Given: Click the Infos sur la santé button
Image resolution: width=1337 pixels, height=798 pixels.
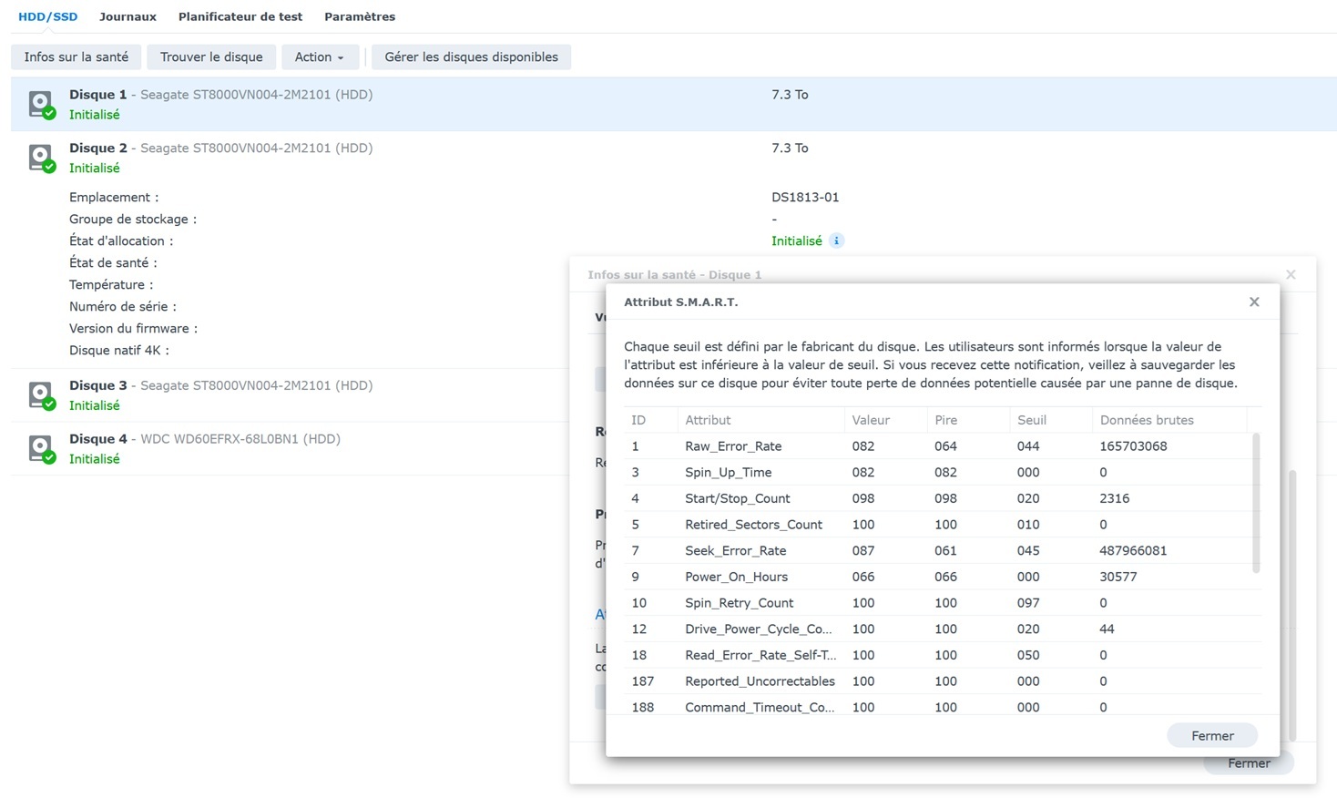Looking at the screenshot, I should tap(77, 56).
